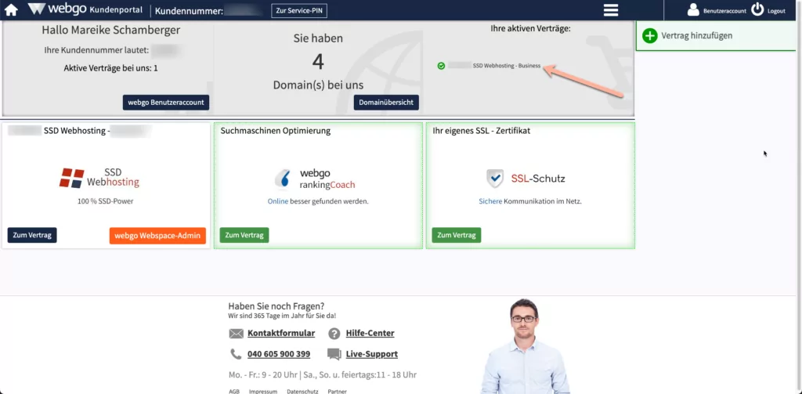The height and width of the screenshot is (394, 802).
Task: Click the domain count number 4
Action: [318, 61]
